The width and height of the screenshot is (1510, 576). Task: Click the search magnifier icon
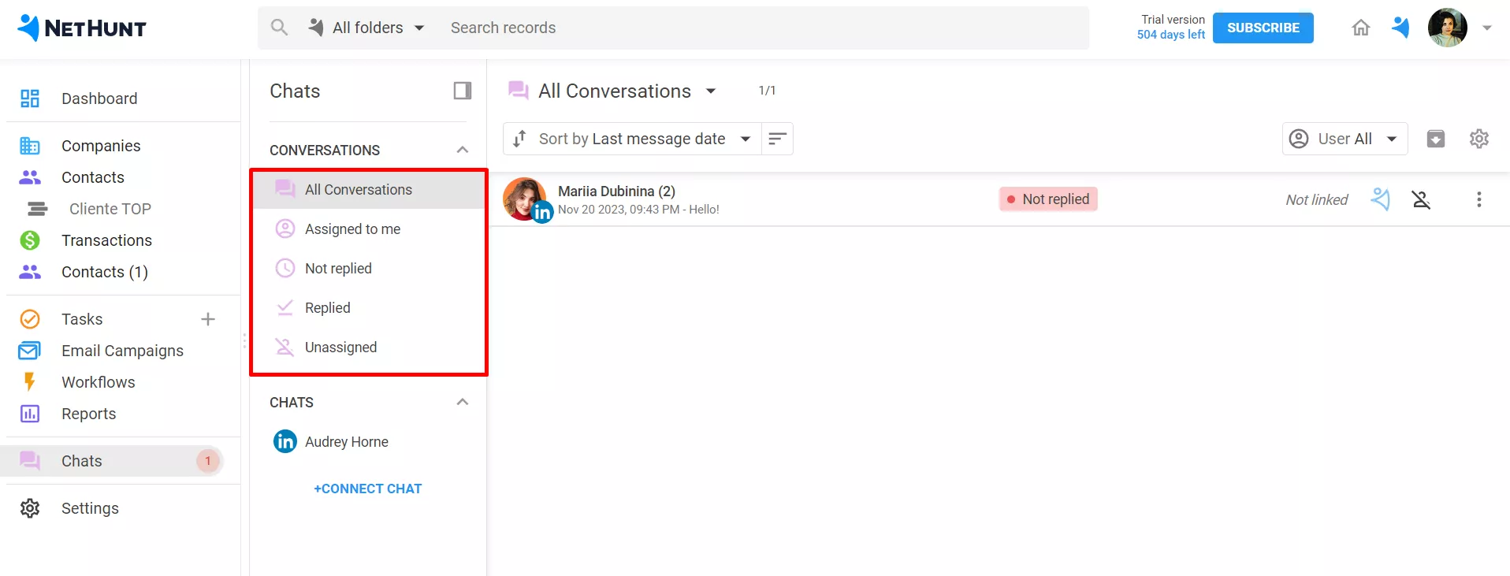[279, 28]
